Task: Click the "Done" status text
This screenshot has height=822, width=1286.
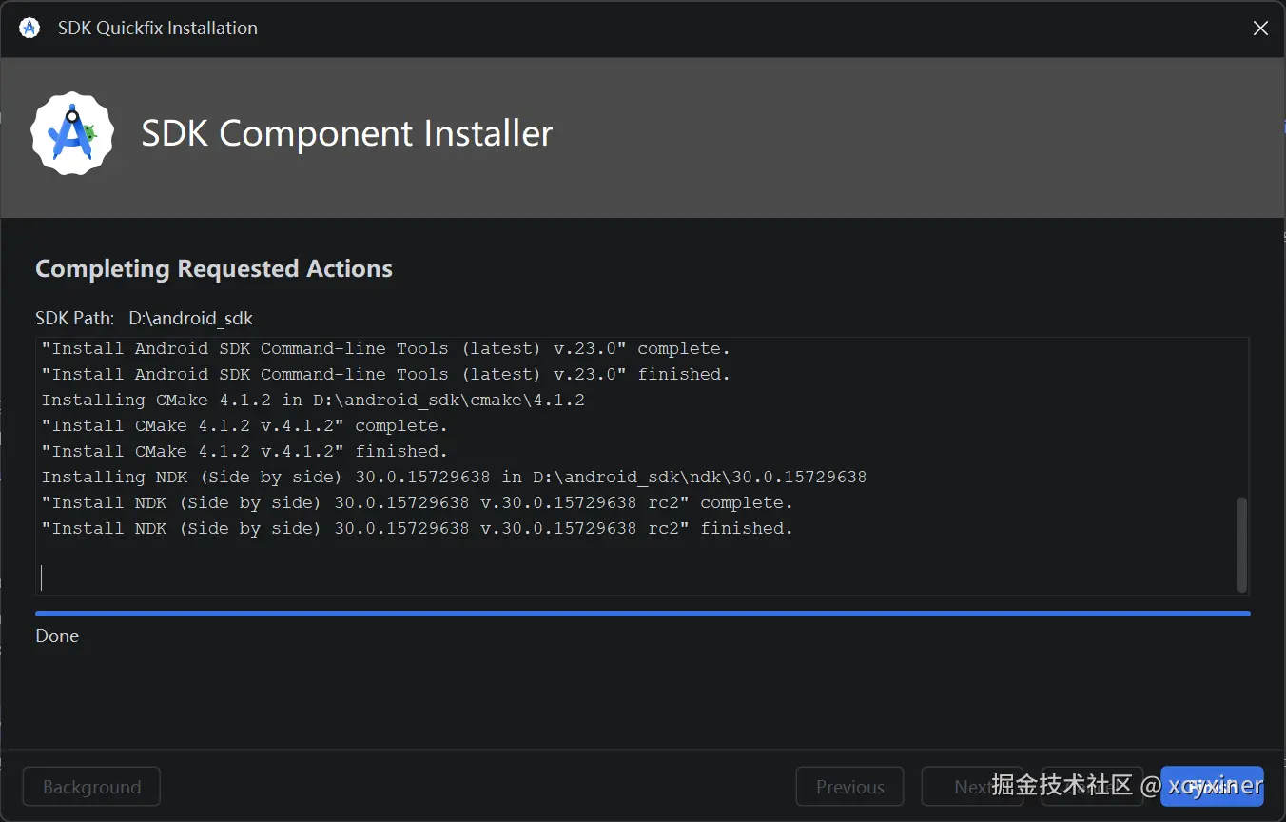Action: point(57,636)
